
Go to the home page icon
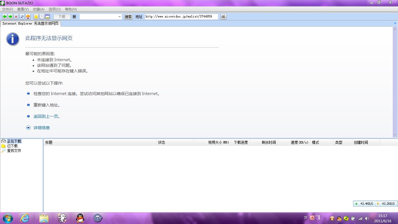(x=28, y=17)
